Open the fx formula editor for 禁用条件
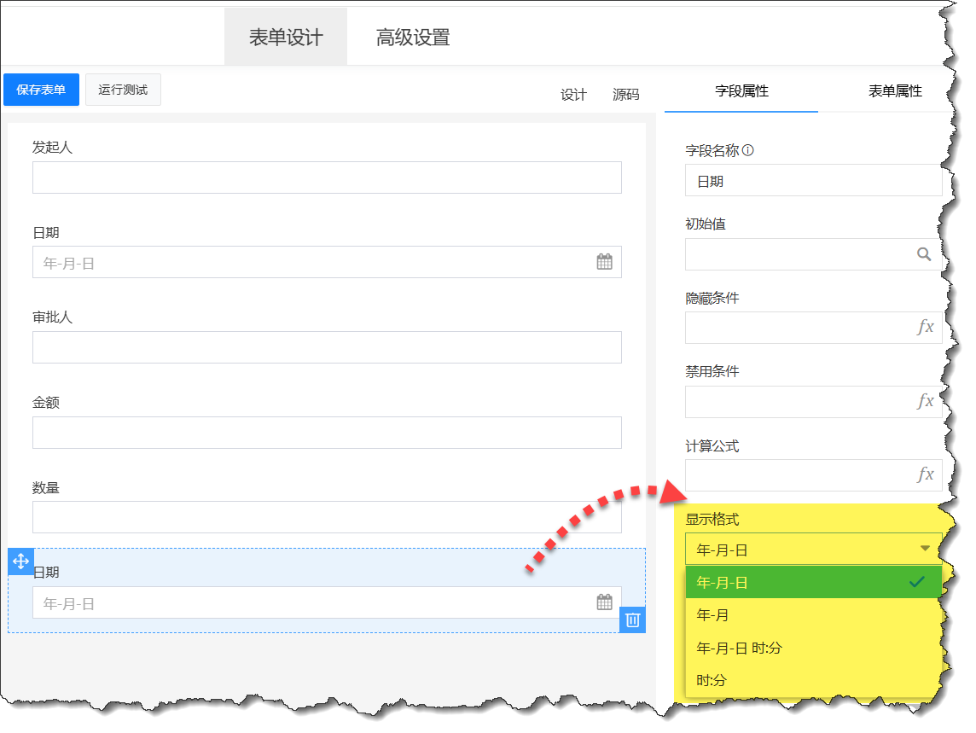 coord(925,401)
